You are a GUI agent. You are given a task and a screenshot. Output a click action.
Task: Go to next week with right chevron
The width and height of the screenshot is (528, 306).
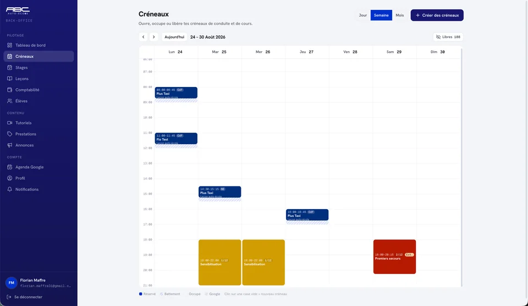click(x=154, y=37)
